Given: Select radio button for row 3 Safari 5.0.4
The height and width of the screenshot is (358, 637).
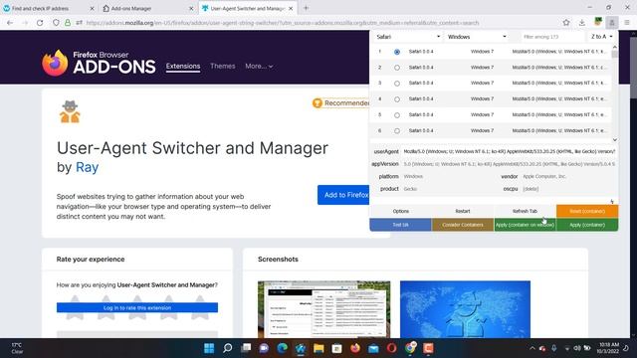Looking at the screenshot, I should (397, 84).
